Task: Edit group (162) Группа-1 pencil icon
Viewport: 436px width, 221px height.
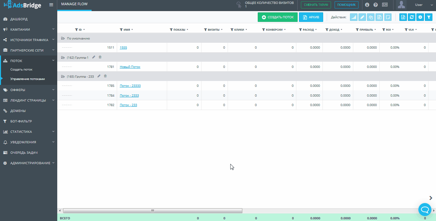Action: (94, 57)
